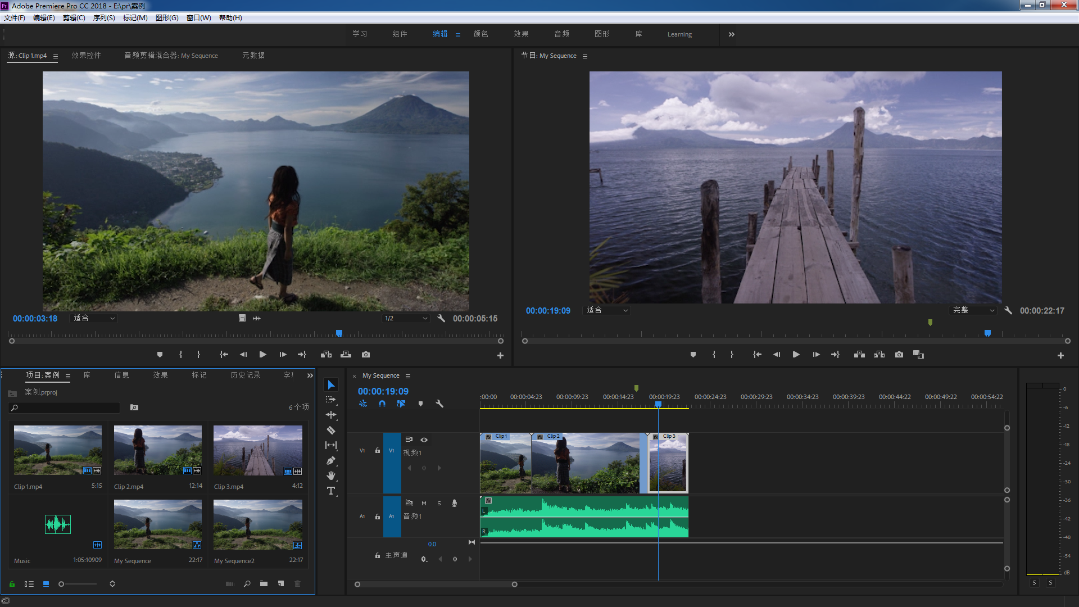Select the Type tool
This screenshot has width=1079, height=607.
point(331,491)
